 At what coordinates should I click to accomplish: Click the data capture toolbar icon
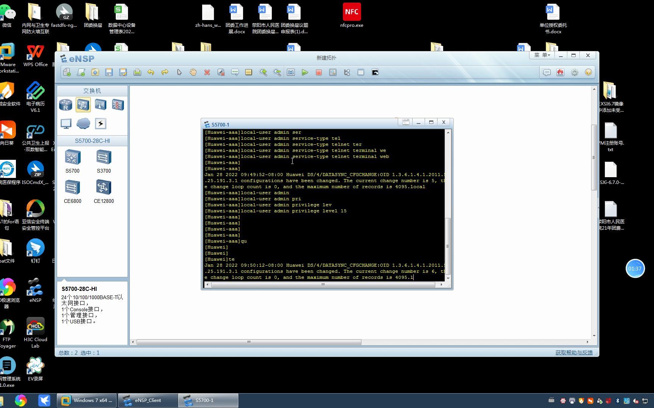coord(333,72)
